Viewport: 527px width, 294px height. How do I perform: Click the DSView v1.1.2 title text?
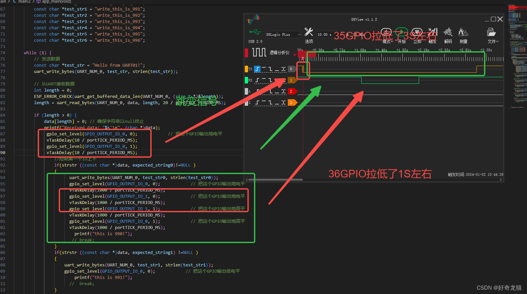(x=364, y=19)
